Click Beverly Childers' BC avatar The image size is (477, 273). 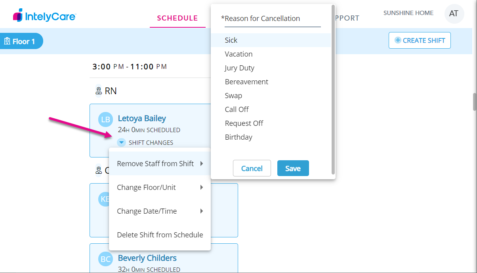[x=106, y=259]
